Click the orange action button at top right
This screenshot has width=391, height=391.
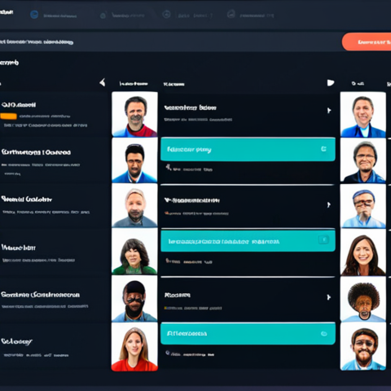pyautogui.click(x=372, y=42)
